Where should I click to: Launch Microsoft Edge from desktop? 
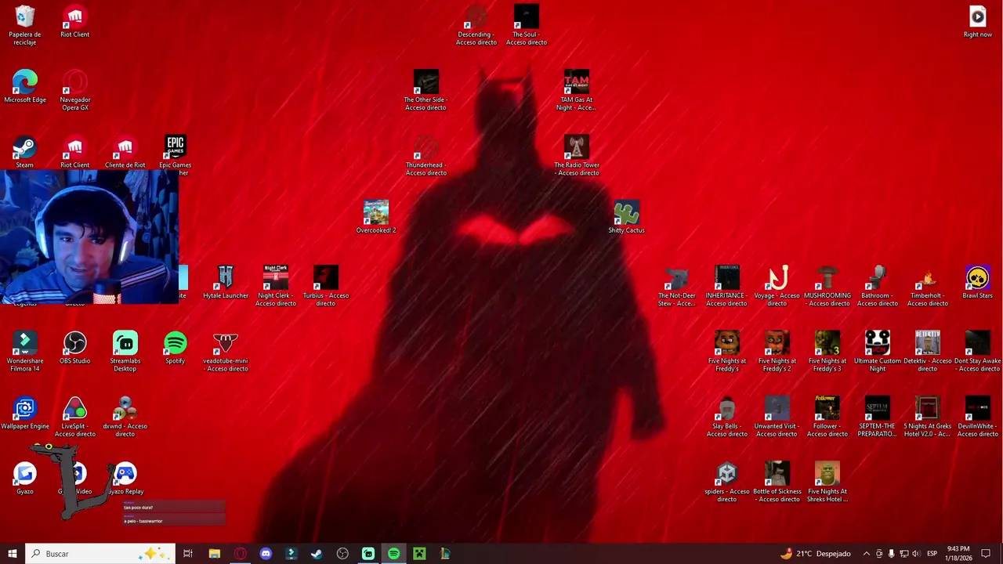[x=25, y=87]
